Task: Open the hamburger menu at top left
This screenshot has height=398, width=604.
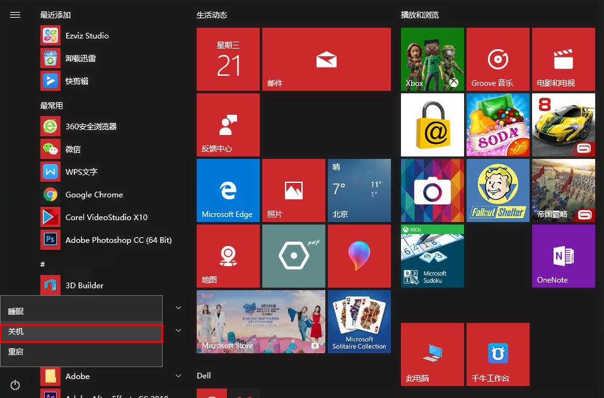Action: pos(15,15)
